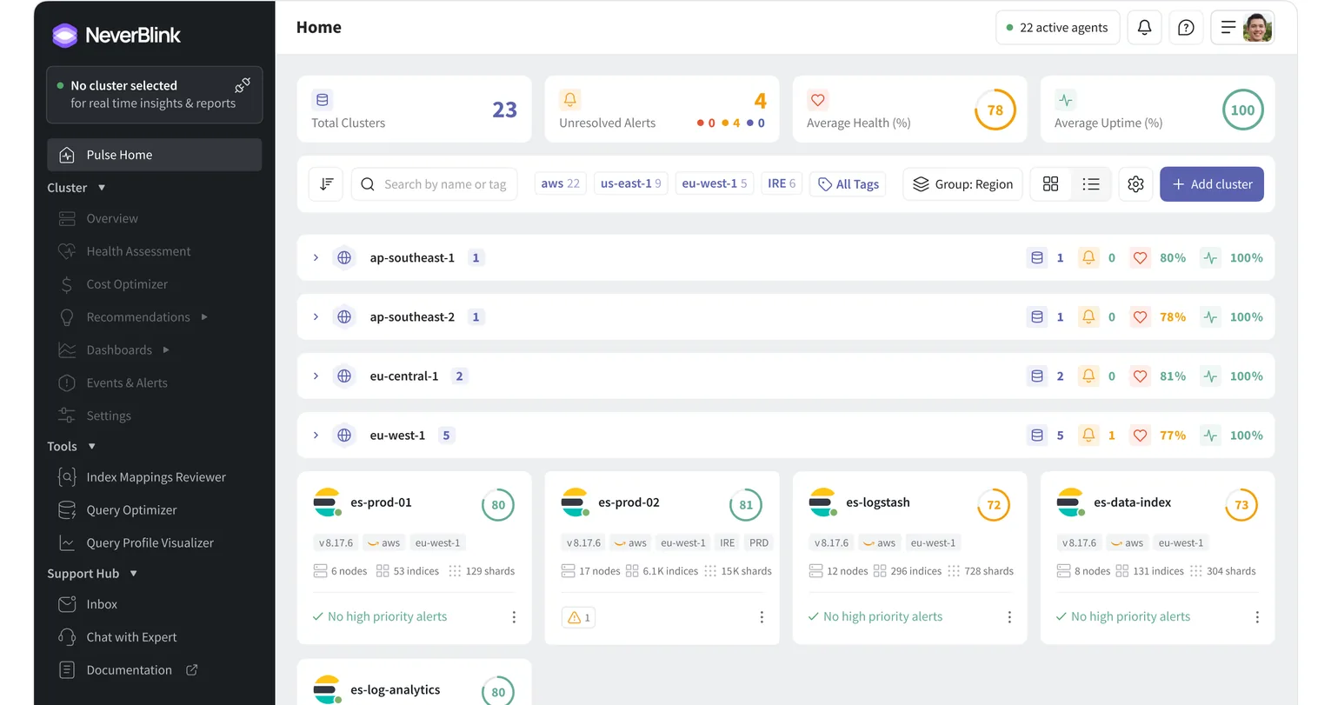This screenshot has width=1331, height=705.
Task: Click the No cluster selected panel
Action: click(155, 95)
